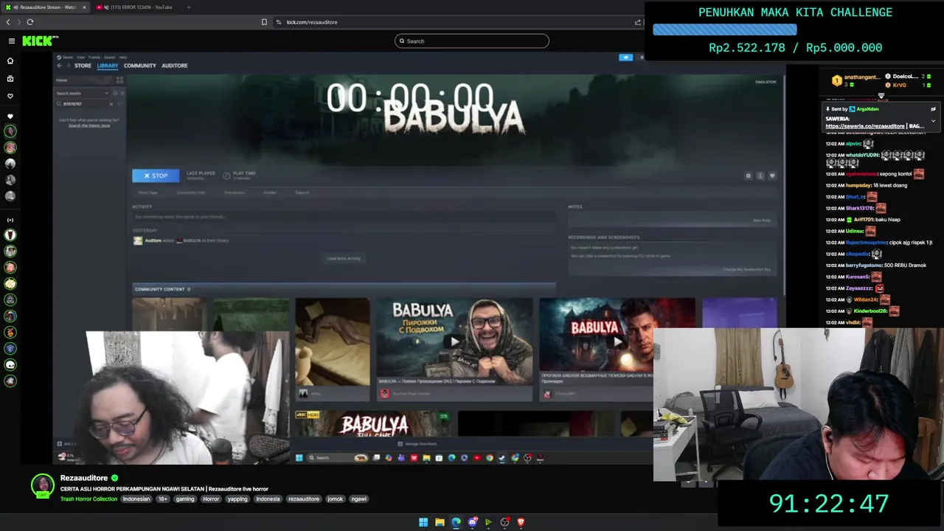Open Windows Start button on taskbar
The height and width of the screenshot is (531, 944).
[423, 522]
